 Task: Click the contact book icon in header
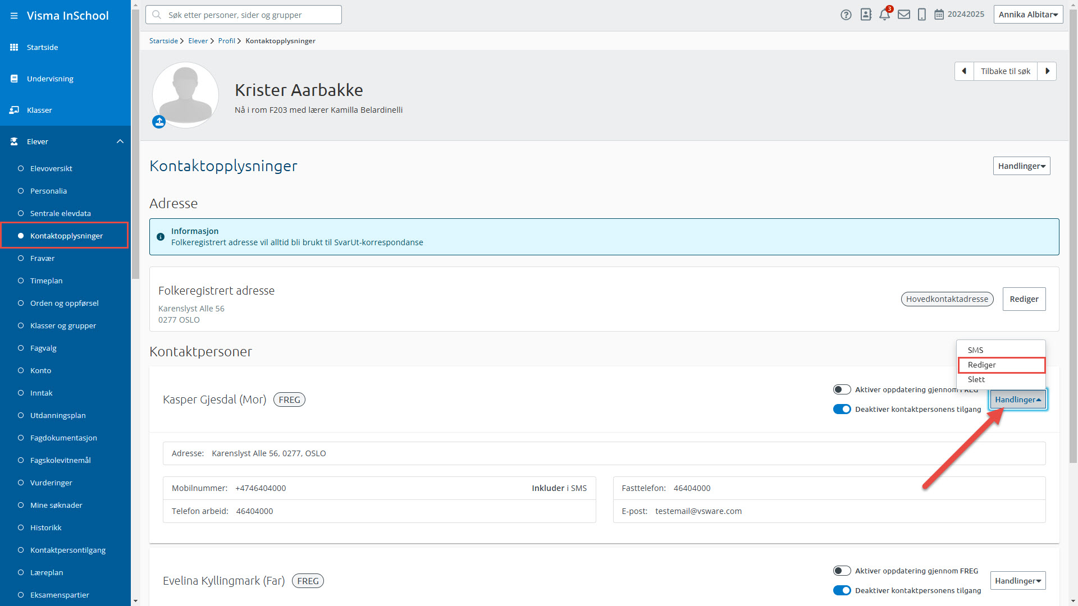pos(866,15)
